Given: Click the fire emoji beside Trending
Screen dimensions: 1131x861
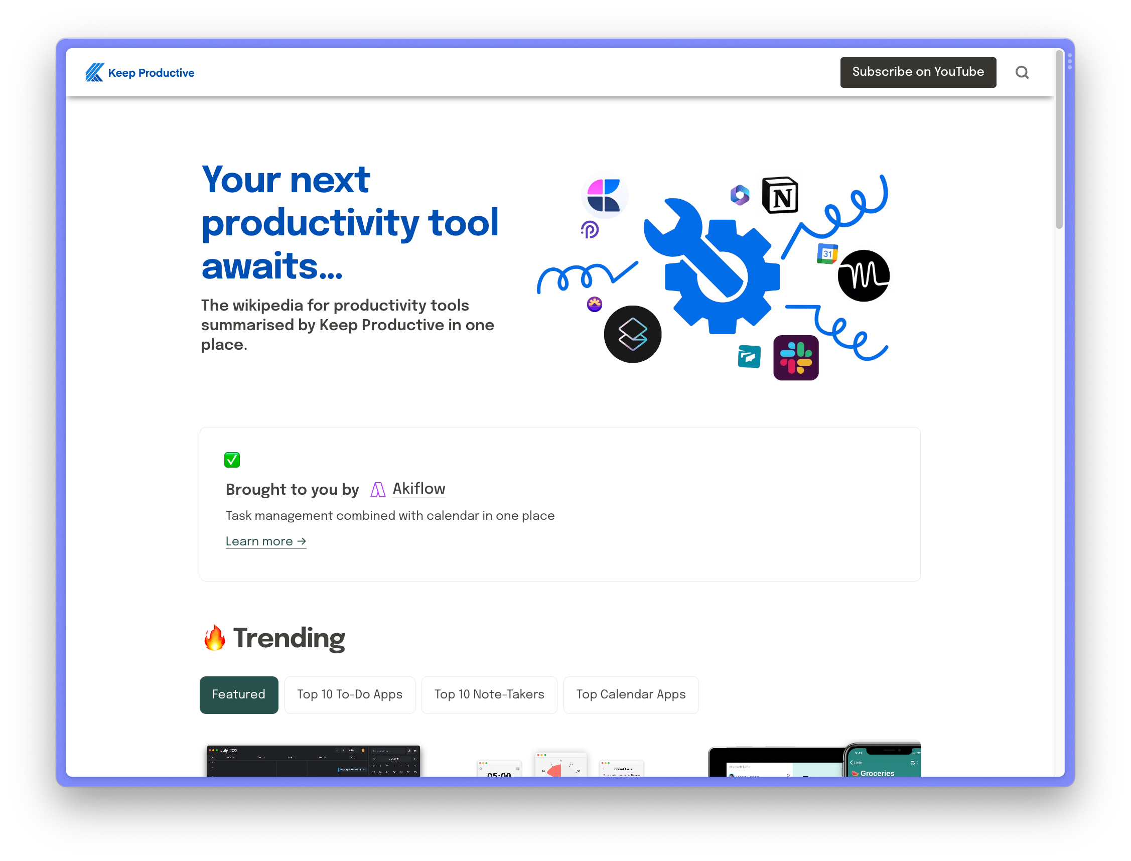Looking at the screenshot, I should pos(214,638).
